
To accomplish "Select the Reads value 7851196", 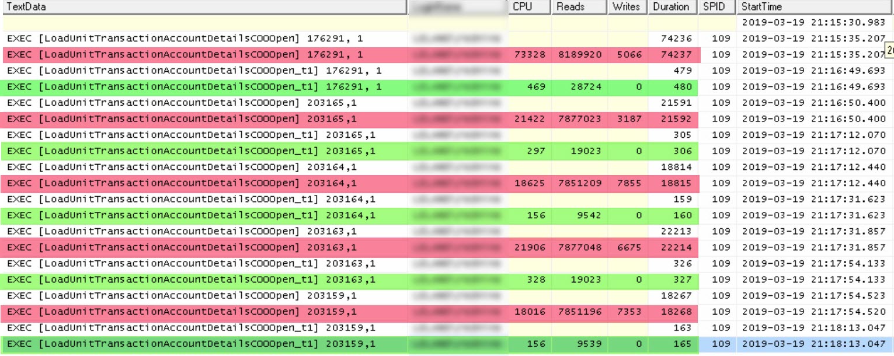I will pos(580,311).
